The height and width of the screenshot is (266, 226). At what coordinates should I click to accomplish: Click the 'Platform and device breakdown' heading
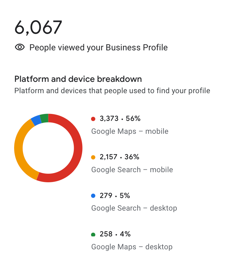[78, 79]
